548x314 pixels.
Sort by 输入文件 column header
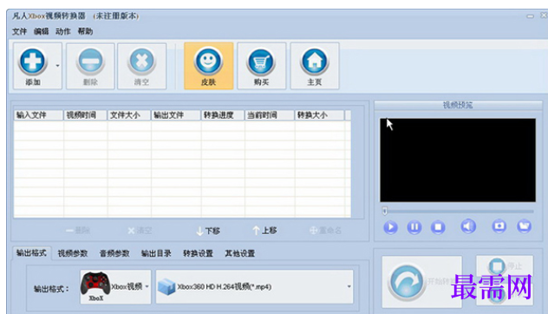(38, 115)
